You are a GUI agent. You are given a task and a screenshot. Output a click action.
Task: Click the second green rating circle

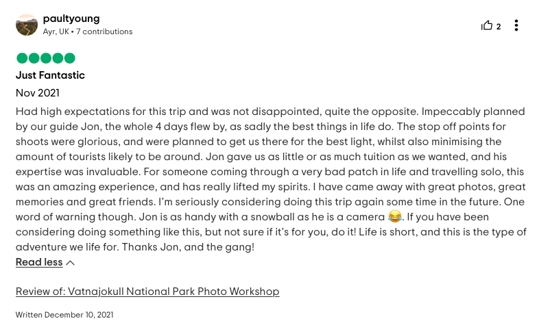coord(34,58)
